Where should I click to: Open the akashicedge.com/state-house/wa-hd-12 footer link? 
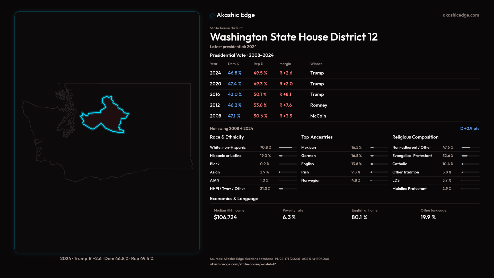tap(243, 264)
